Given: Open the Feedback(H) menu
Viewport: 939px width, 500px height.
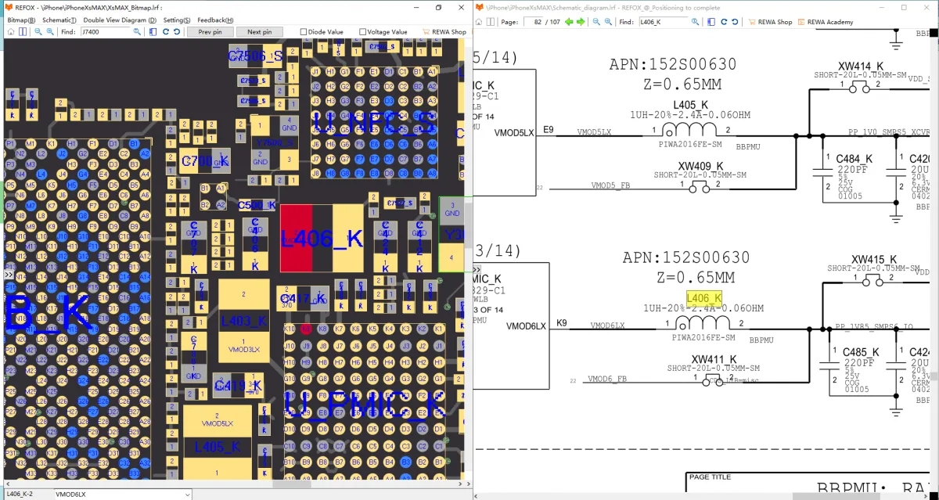Looking at the screenshot, I should pyautogui.click(x=215, y=20).
